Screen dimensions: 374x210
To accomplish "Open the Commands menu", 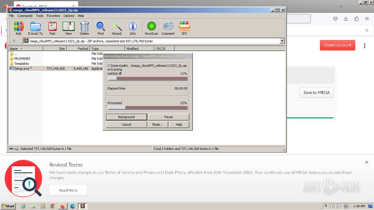I will [25, 16].
